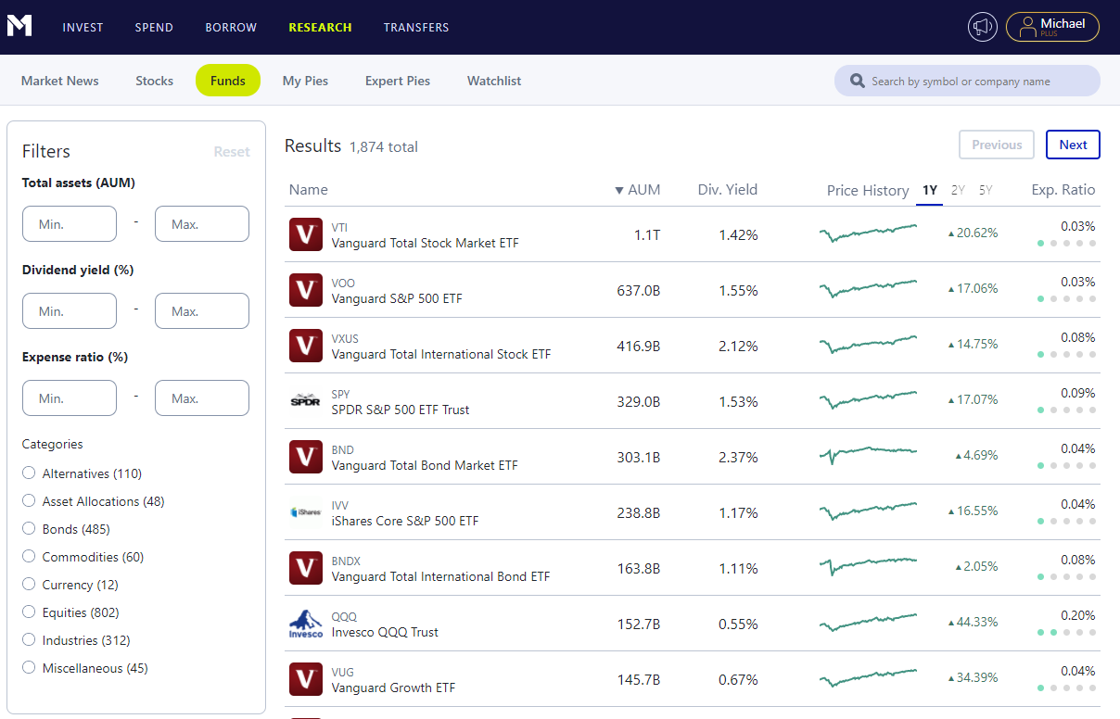This screenshot has height=719, width=1120.
Task: Click the Previous results button
Action: point(997,145)
